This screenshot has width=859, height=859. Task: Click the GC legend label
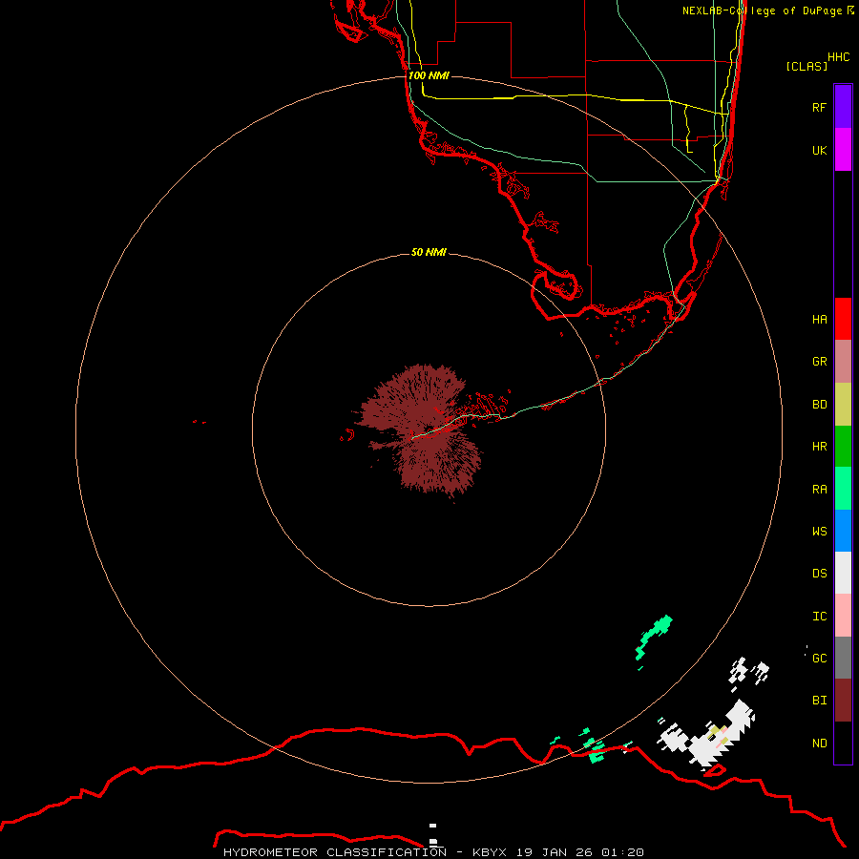click(x=819, y=658)
